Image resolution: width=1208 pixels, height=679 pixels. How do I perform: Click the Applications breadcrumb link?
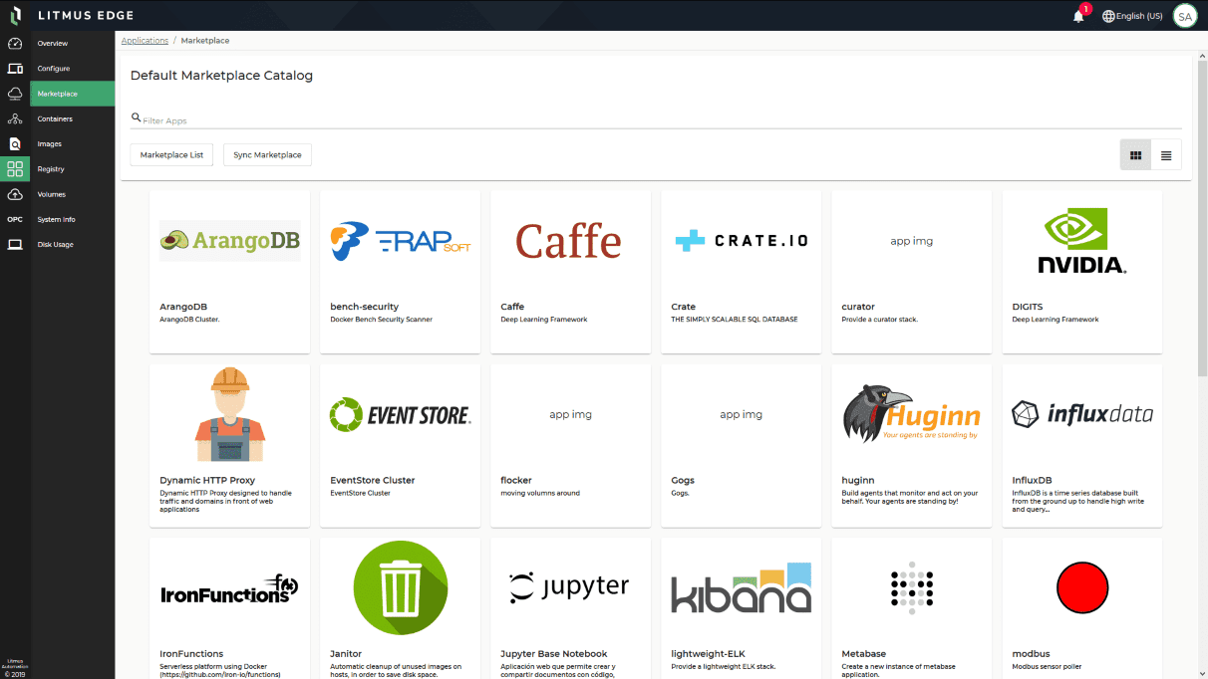click(x=145, y=41)
